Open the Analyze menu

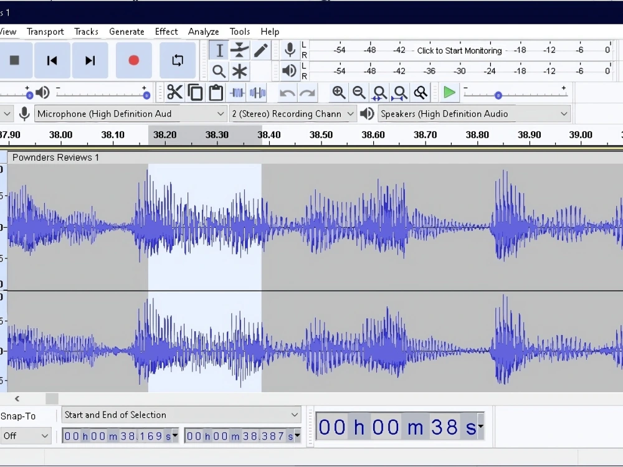[x=204, y=31]
